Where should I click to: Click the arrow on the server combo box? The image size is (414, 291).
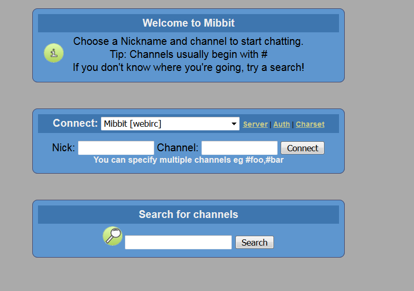(234, 124)
